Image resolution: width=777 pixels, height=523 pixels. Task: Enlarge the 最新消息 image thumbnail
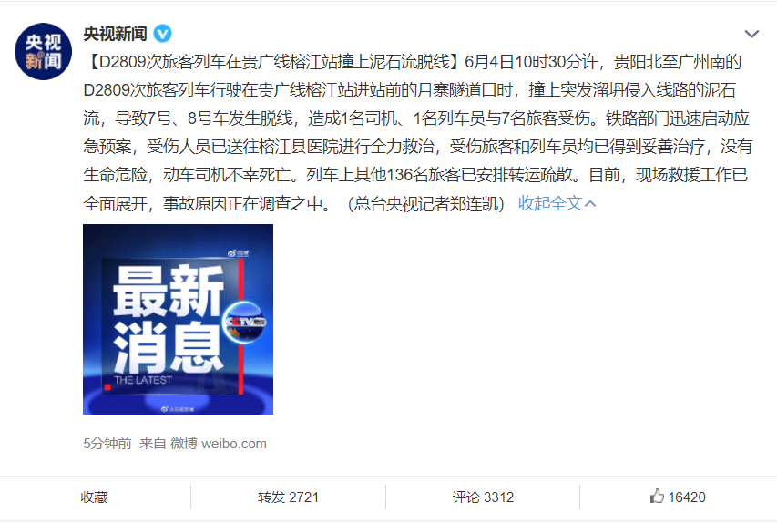(x=178, y=319)
